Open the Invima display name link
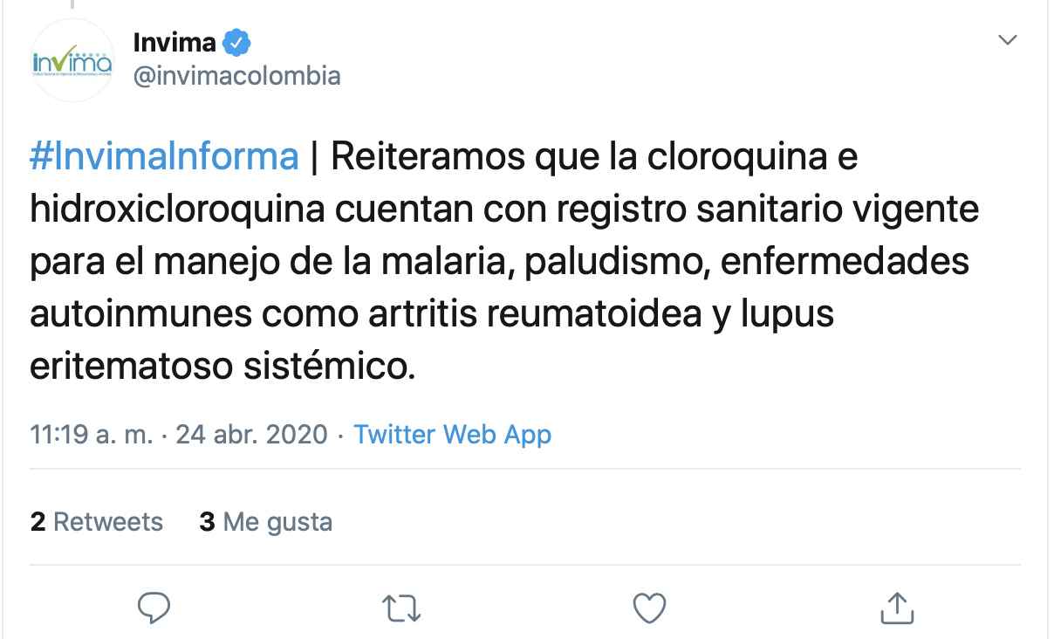The image size is (1054, 639). [175, 41]
